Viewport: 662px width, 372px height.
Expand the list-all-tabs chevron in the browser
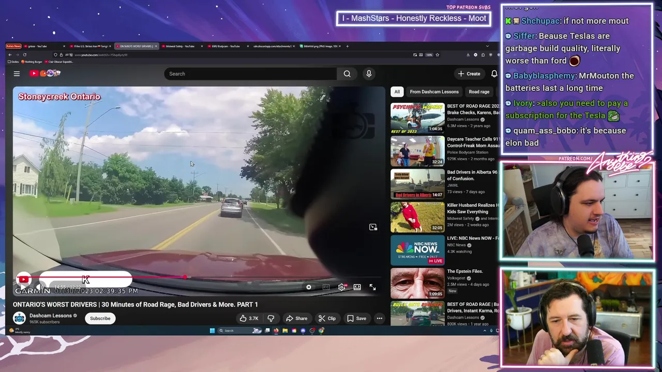pos(487,47)
